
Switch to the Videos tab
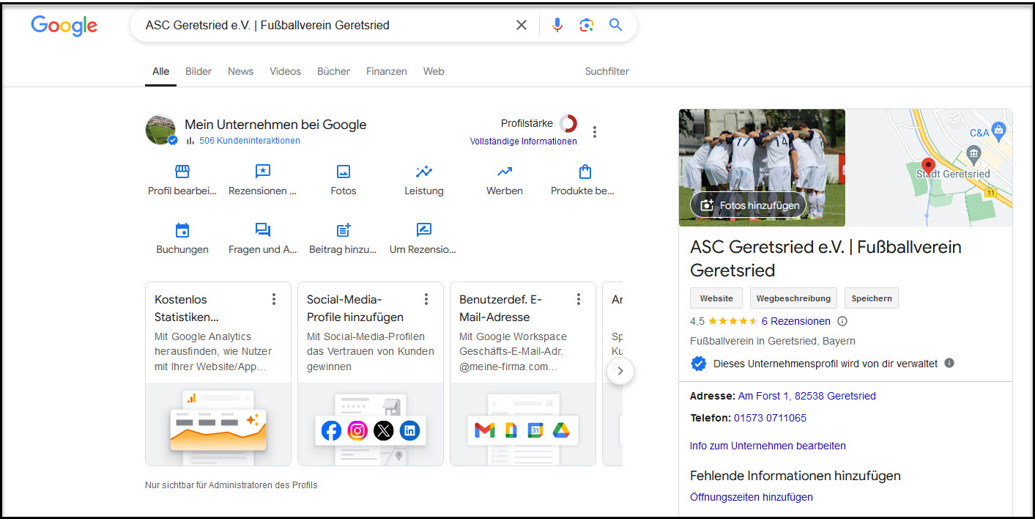pyautogui.click(x=285, y=71)
